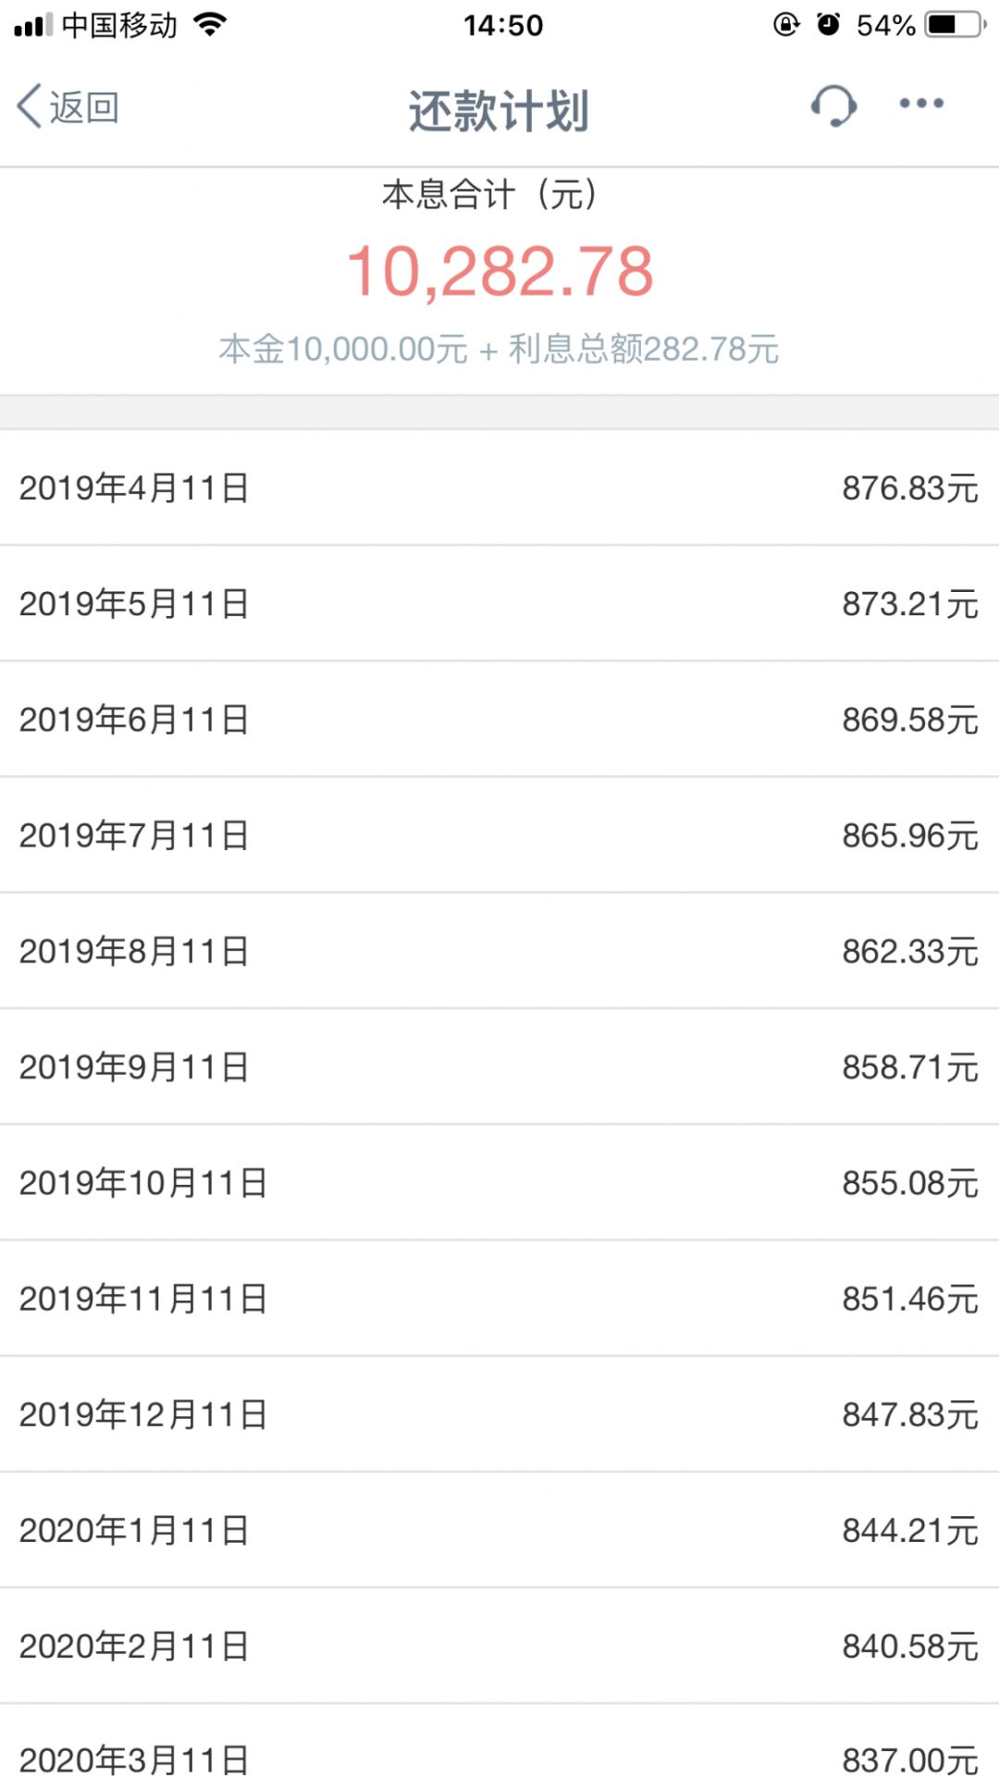This screenshot has height=1776, width=999.
Task: Tap the Wi-Fi icon in the status bar
Action: pos(208,25)
